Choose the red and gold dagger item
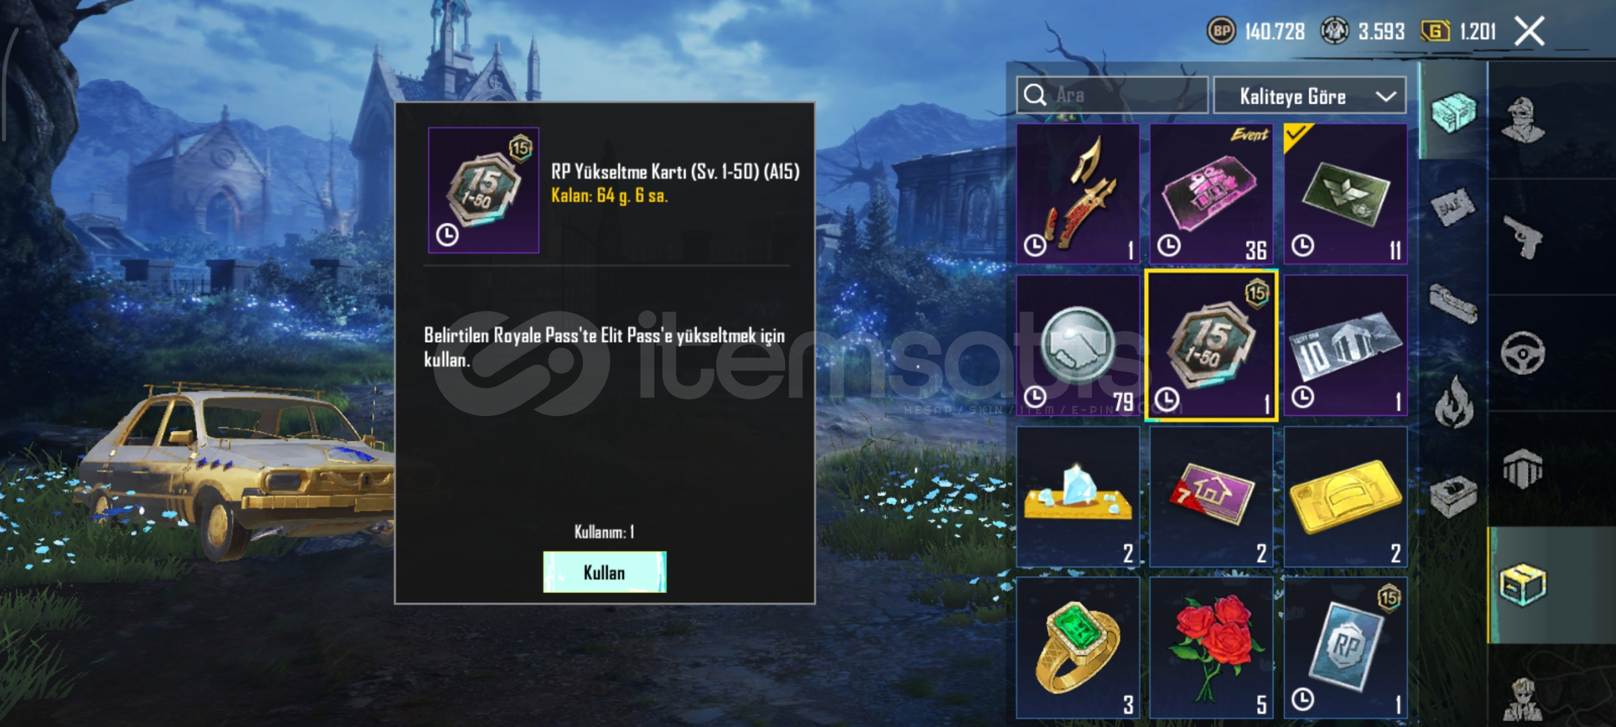 (1078, 194)
